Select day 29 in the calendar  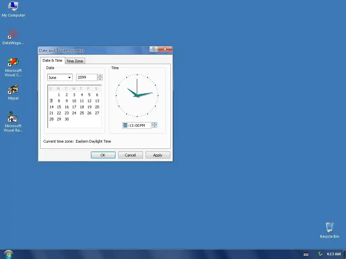59,119
